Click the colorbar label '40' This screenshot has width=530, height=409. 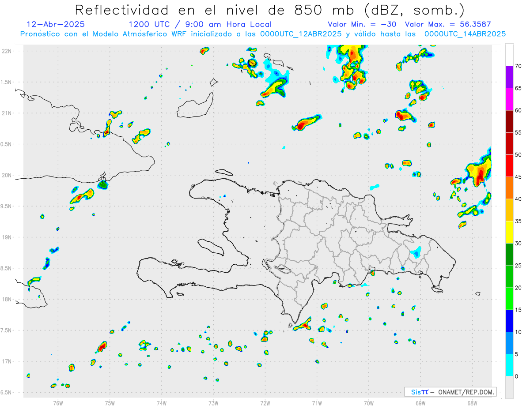point(519,199)
